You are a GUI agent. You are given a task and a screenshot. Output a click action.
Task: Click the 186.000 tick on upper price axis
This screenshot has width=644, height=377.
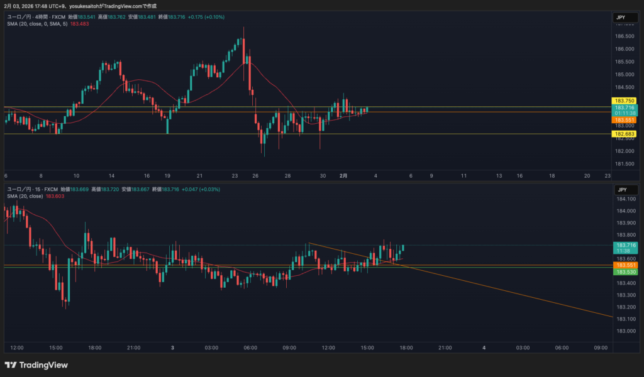(625, 49)
